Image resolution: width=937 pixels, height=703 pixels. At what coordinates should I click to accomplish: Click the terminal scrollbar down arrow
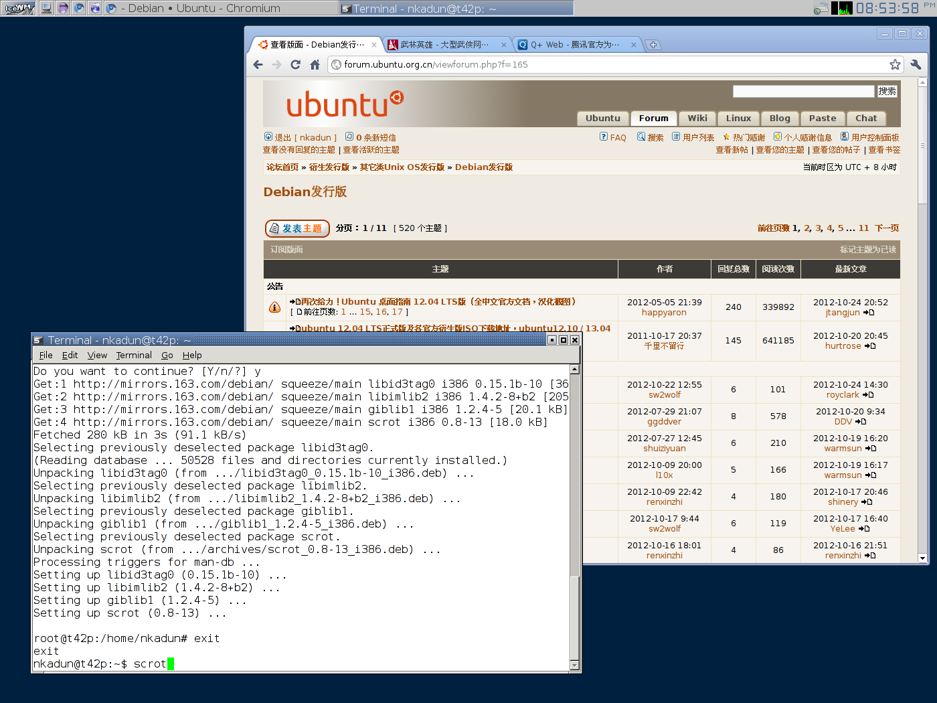[x=574, y=665]
